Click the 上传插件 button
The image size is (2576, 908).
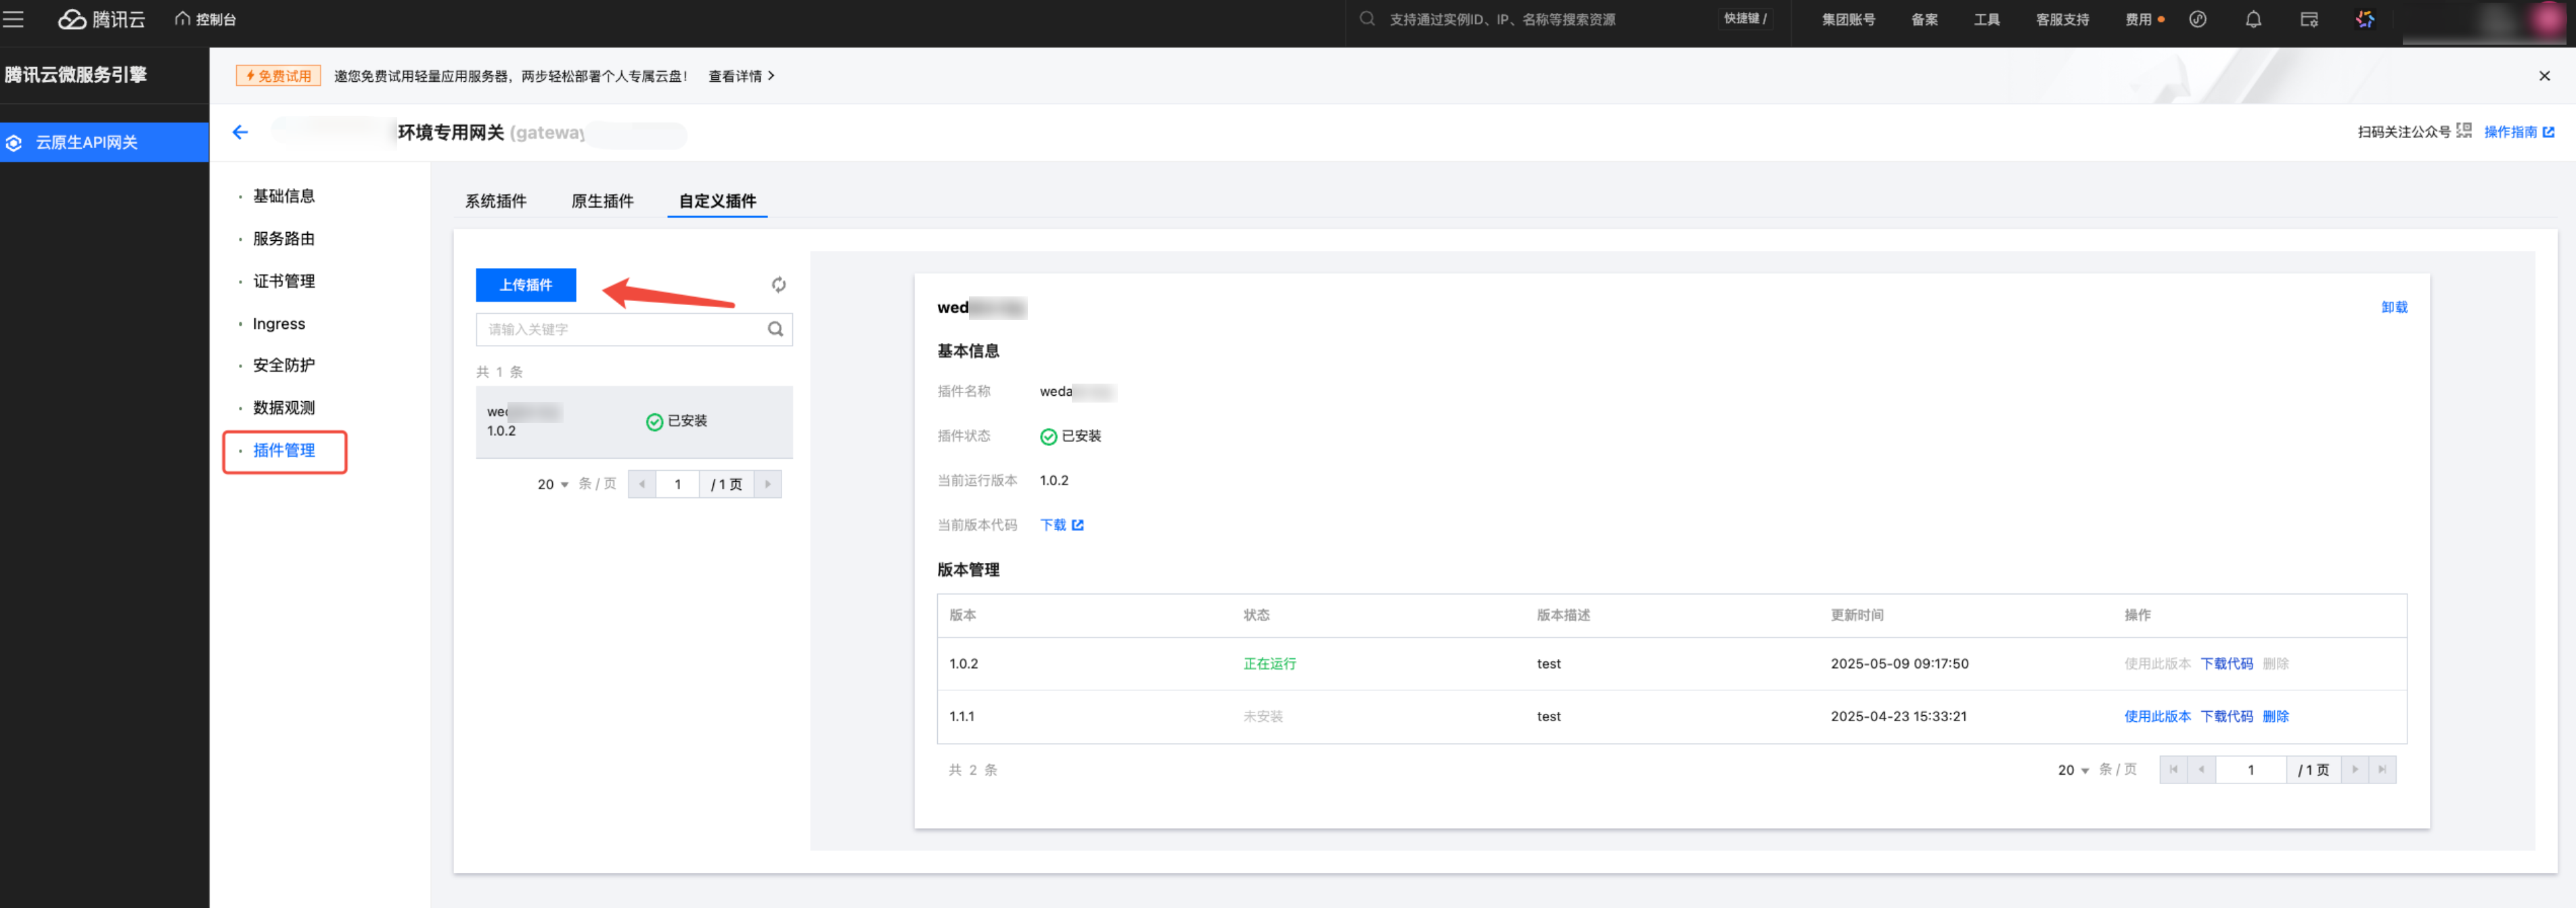click(525, 285)
